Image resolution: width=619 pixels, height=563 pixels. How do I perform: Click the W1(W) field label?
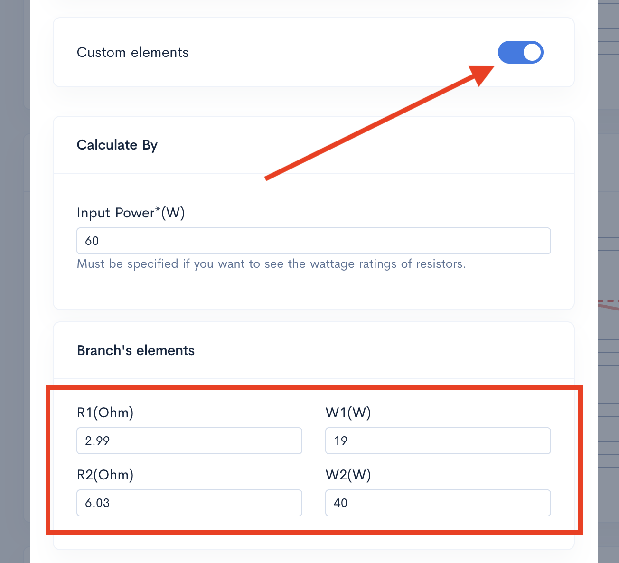348,413
